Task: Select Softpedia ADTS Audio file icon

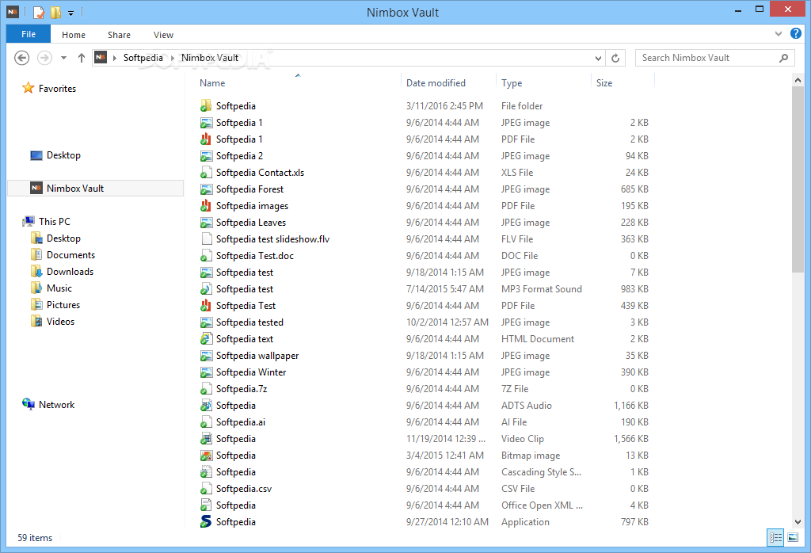Action: click(206, 405)
